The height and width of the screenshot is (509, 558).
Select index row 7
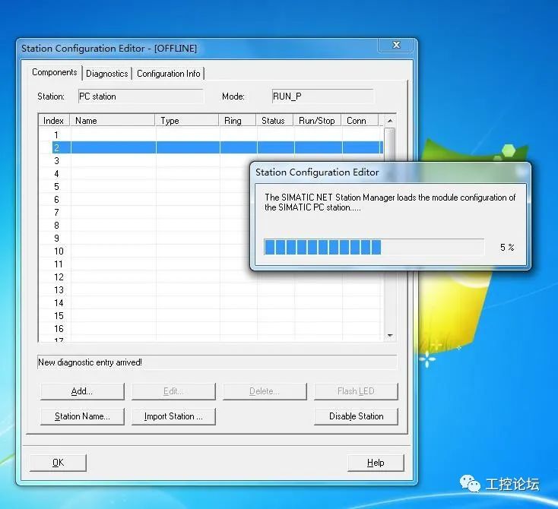click(144, 213)
